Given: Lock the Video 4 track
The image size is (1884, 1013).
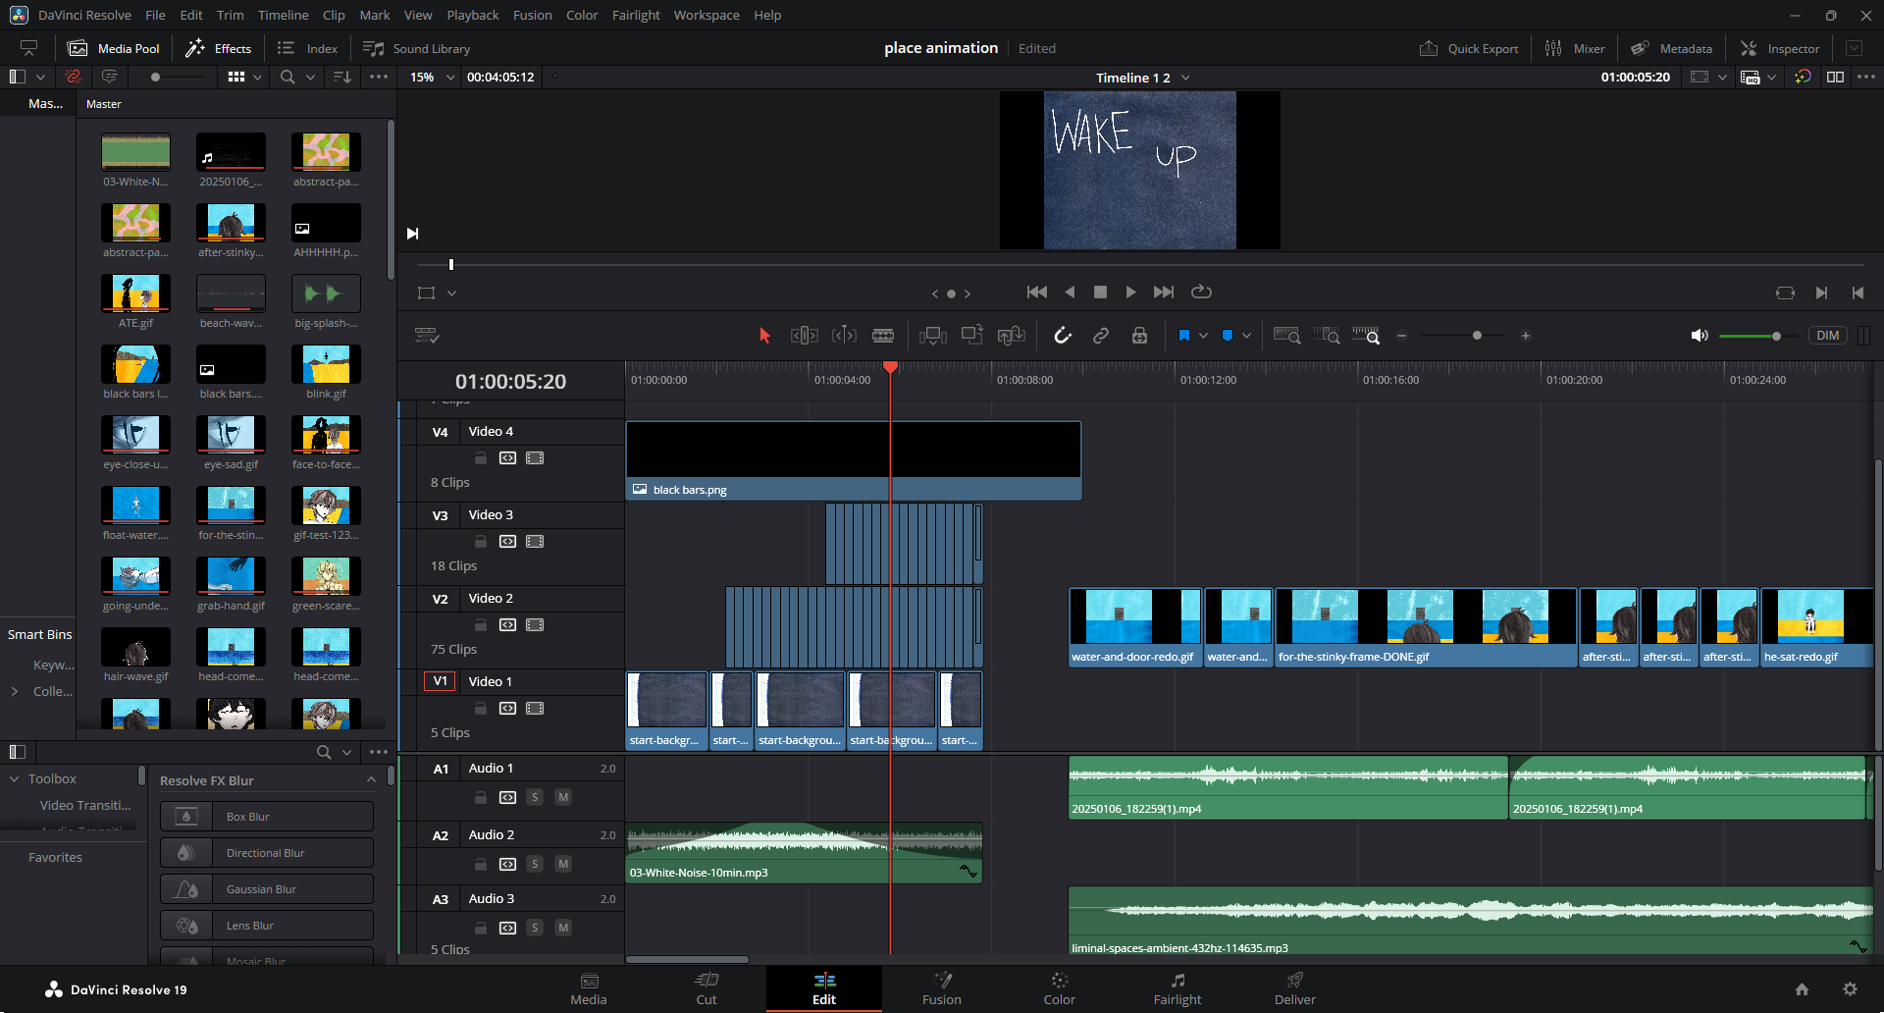Looking at the screenshot, I should 481,458.
